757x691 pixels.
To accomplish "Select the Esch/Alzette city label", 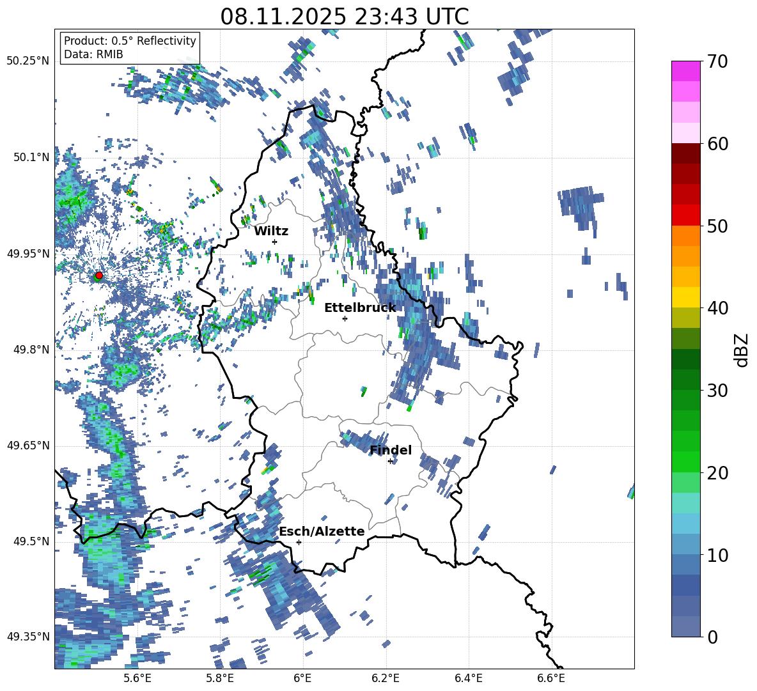I will click(322, 531).
